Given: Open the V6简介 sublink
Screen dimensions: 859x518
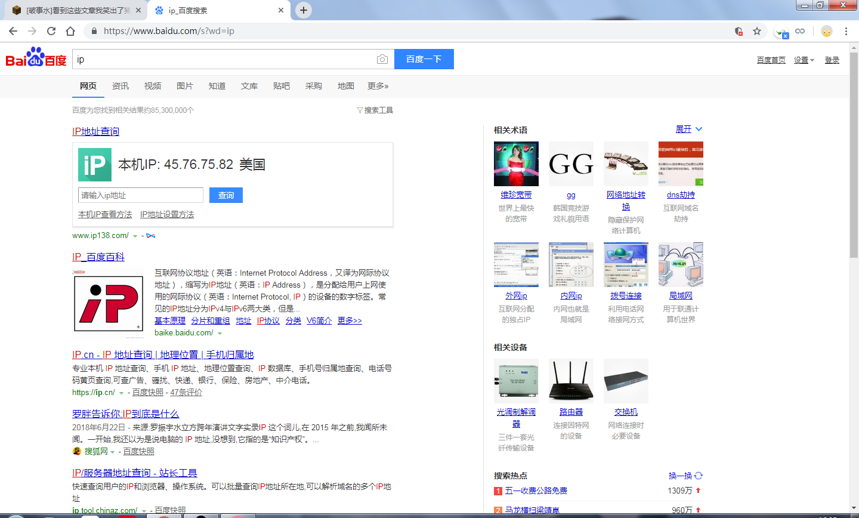Looking at the screenshot, I should tap(319, 320).
